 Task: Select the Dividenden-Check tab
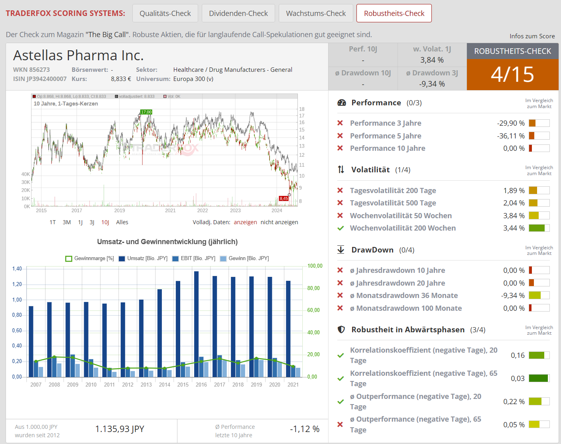point(238,13)
